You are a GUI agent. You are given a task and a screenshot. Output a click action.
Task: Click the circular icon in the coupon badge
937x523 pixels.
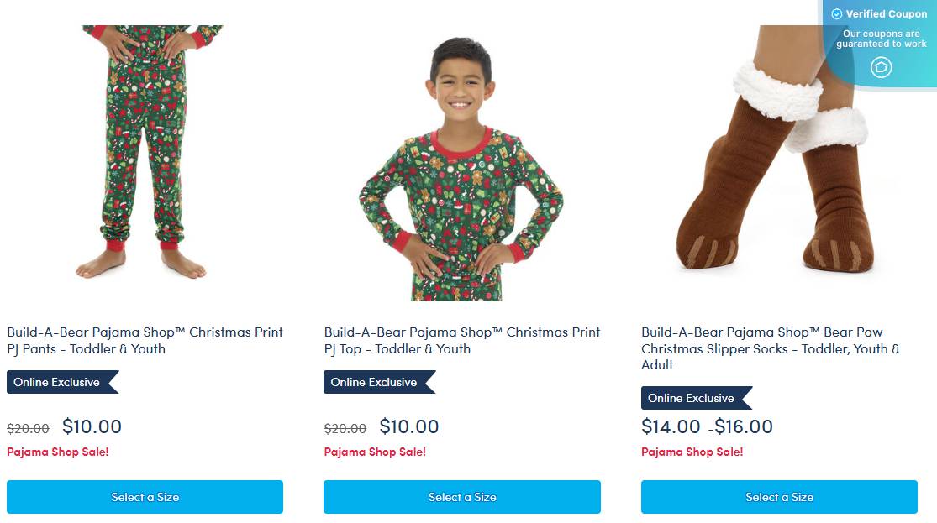click(x=881, y=67)
